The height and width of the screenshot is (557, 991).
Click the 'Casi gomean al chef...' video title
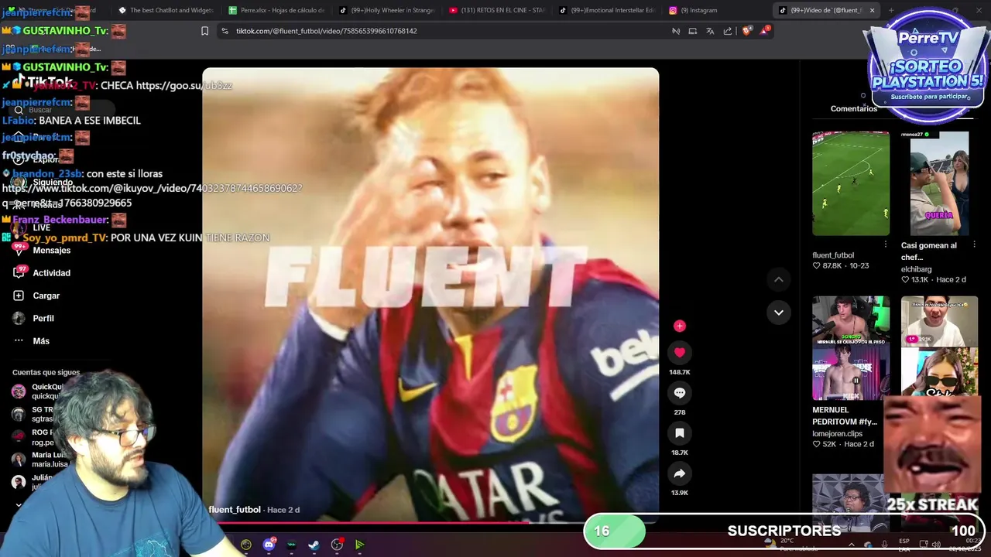(x=929, y=251)
